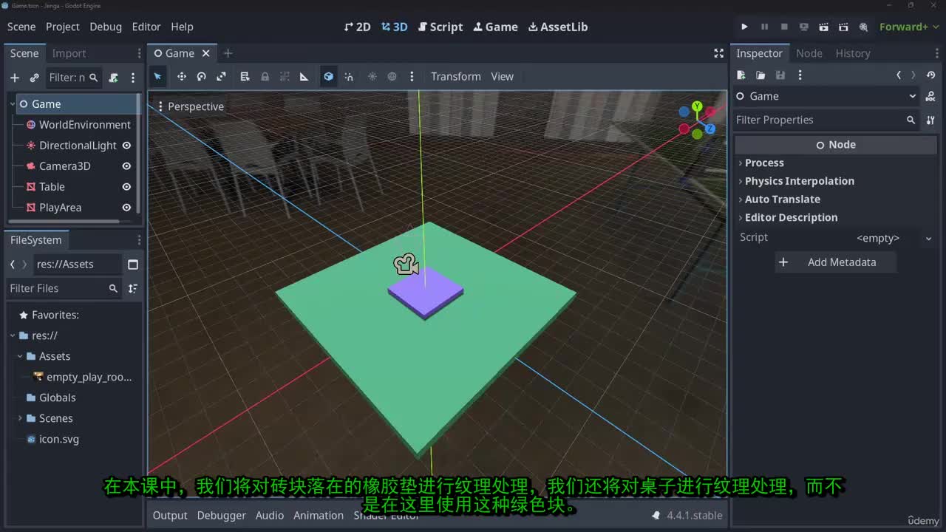Open the Debugger bottom panel

pyautogui.click(x=221, y=516)
